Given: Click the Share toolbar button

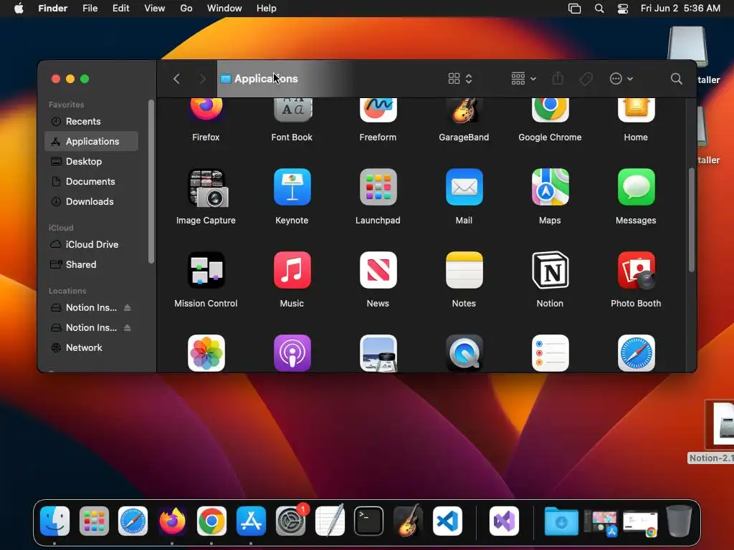Looking at the screenshot, I should (x=558, y=79).
